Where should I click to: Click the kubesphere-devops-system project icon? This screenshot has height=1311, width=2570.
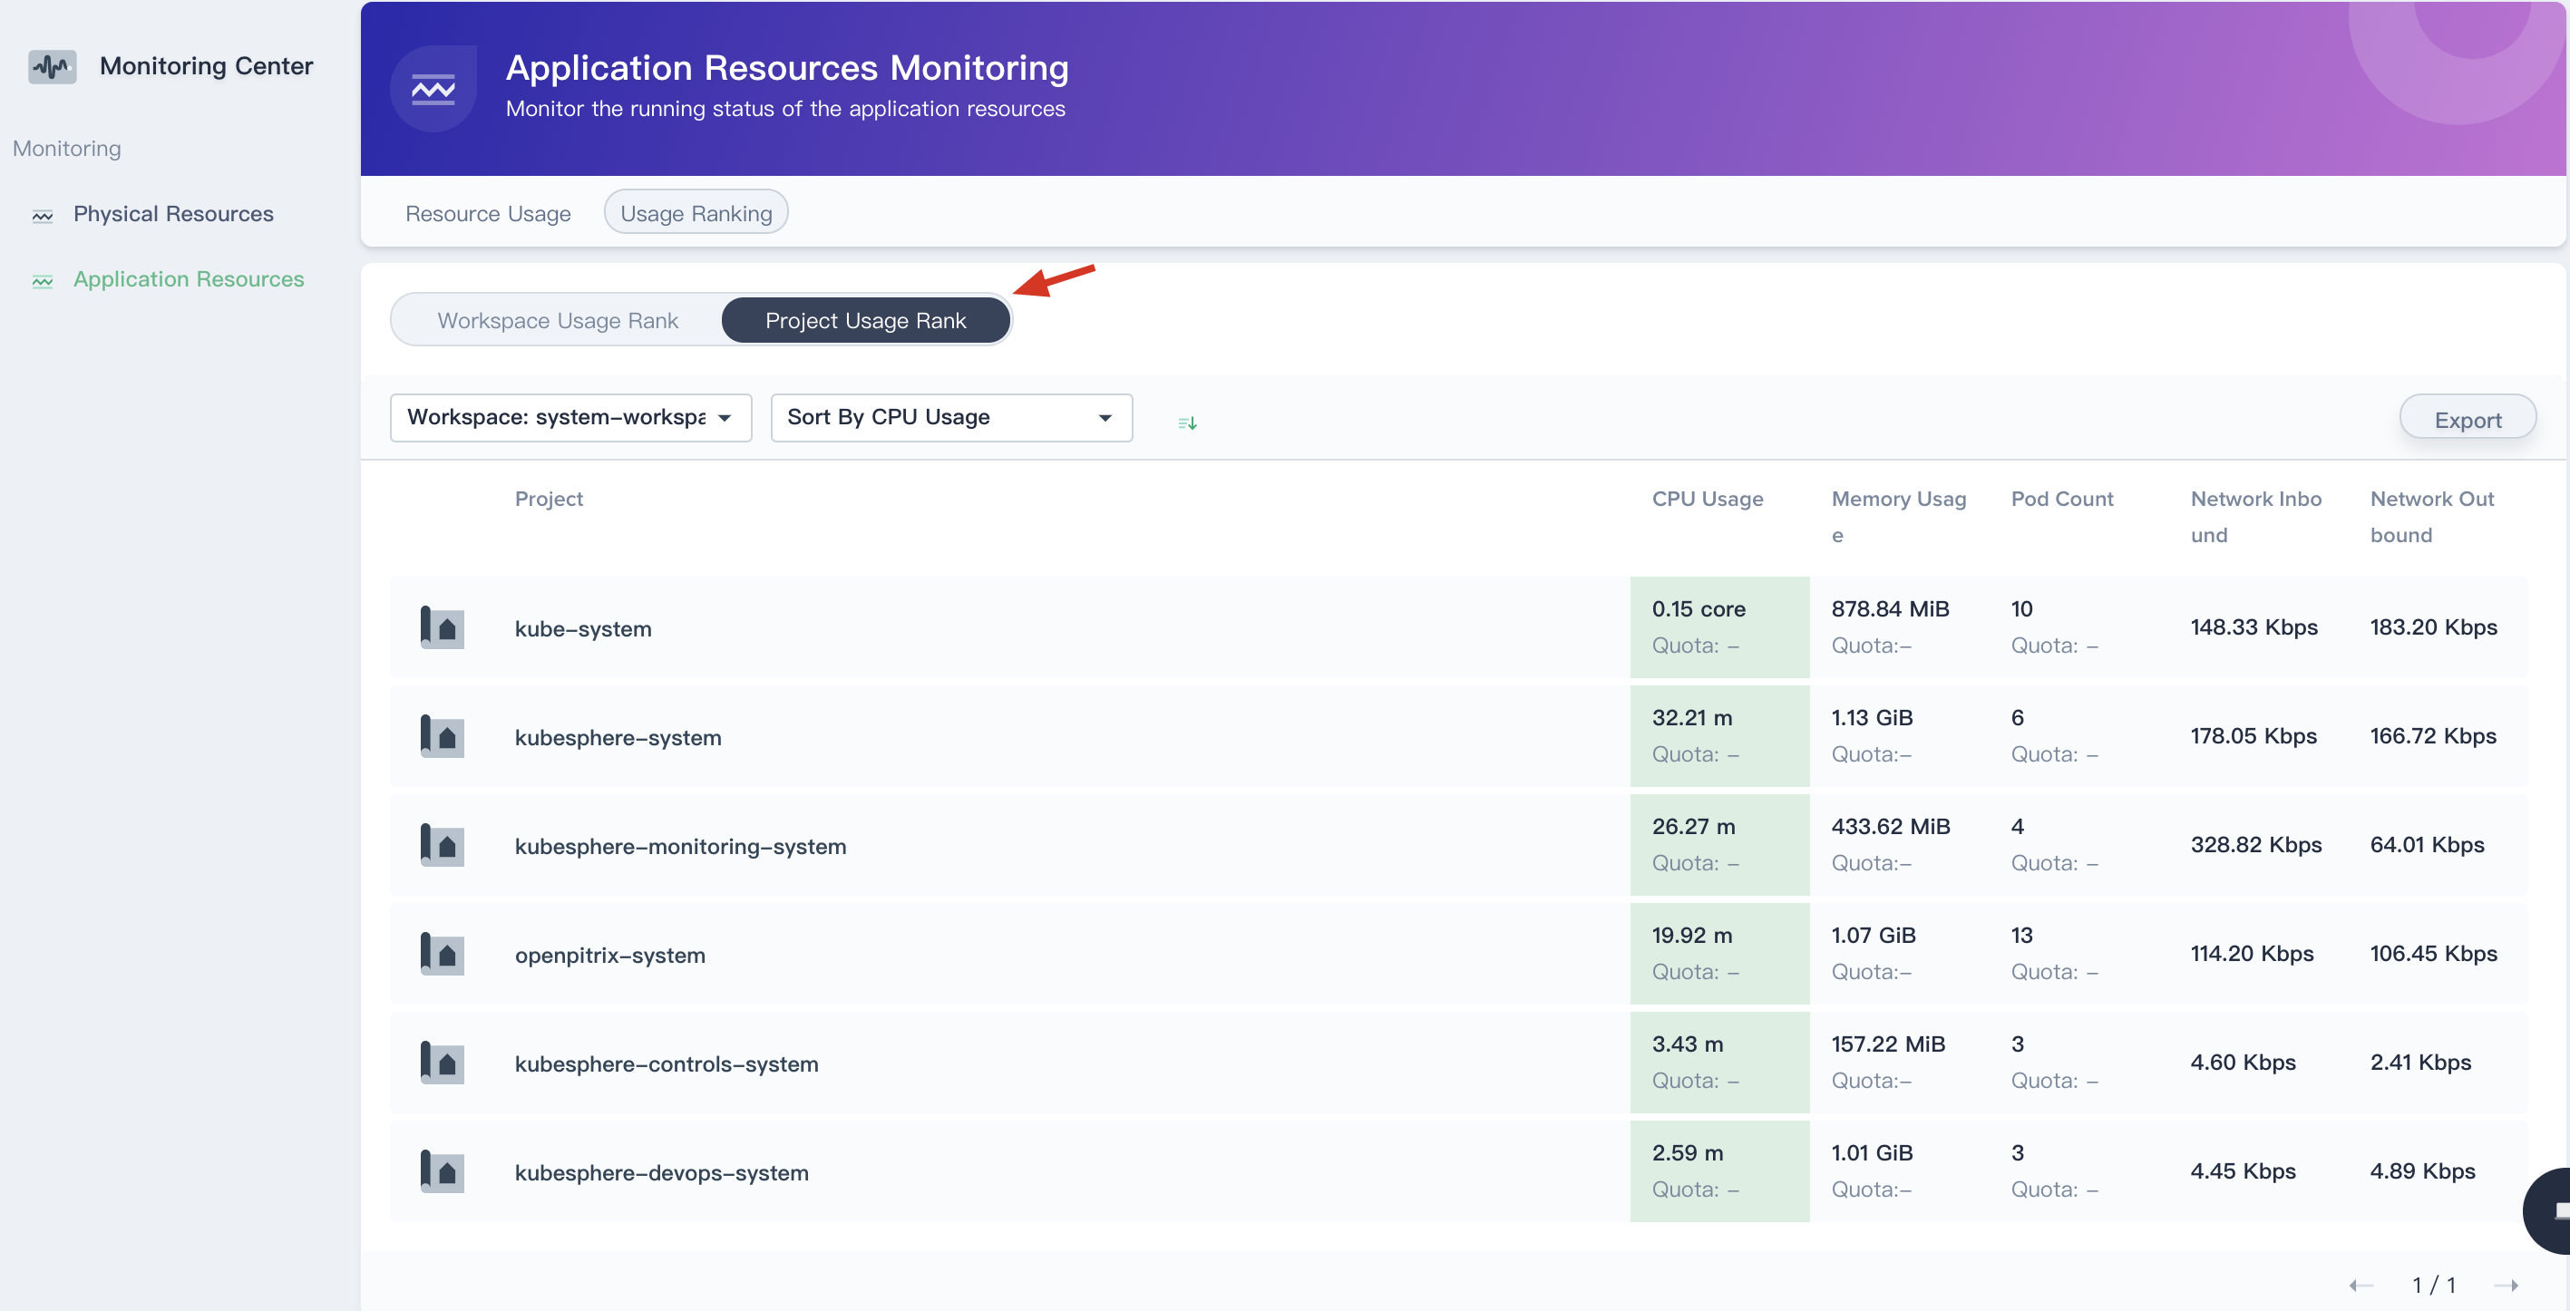(442, 1171)
